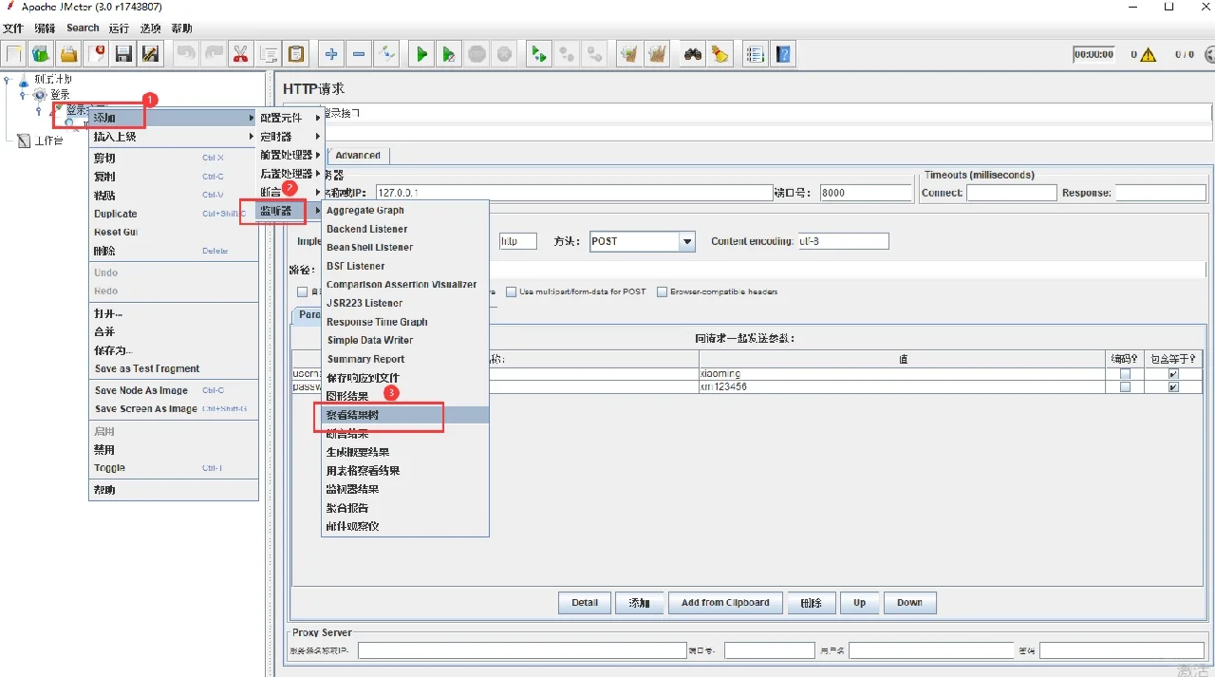1215x677 pixels.
Task: Click the Reset Search brush icon
Action: pos(720,54)
